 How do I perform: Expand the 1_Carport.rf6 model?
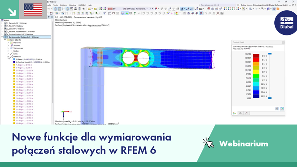2,23
